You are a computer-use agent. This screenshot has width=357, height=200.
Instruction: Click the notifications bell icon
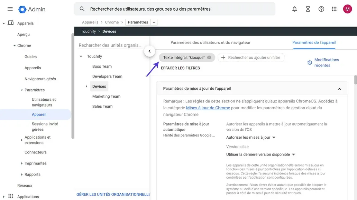coord(294,9)
